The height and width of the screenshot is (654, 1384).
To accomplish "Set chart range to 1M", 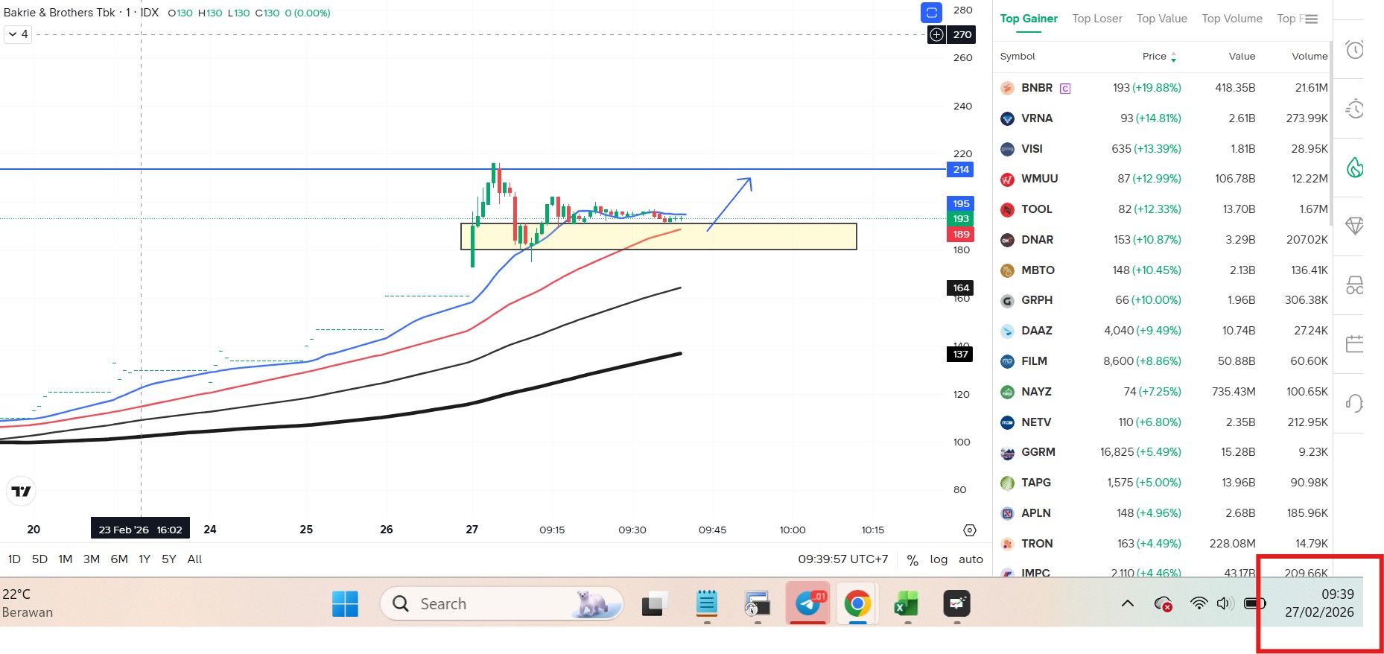I will click(66, 559).
